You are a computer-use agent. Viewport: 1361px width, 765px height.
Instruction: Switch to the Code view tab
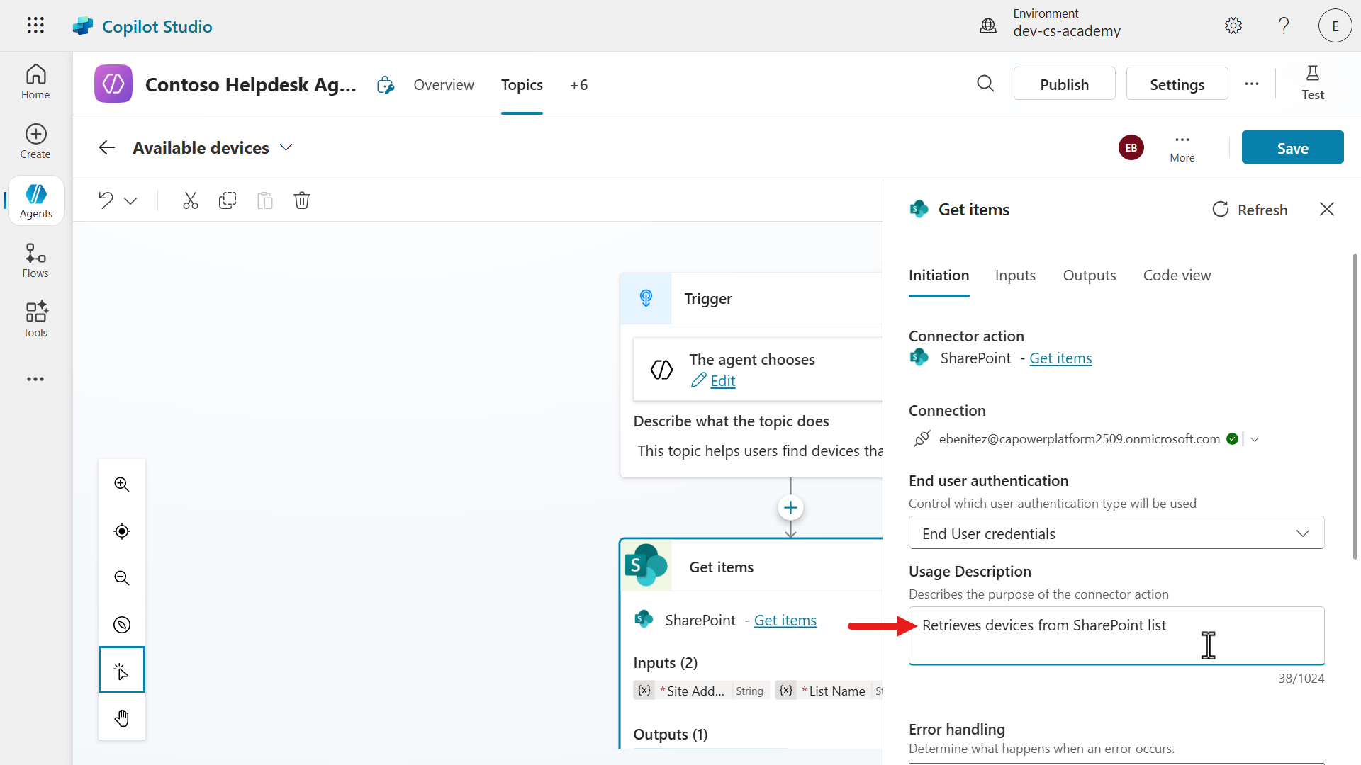1177,276
